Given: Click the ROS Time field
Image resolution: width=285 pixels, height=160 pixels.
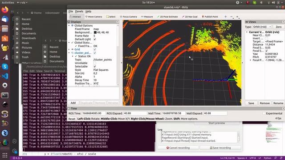Looking at the screenshot, I should point(94,113).
